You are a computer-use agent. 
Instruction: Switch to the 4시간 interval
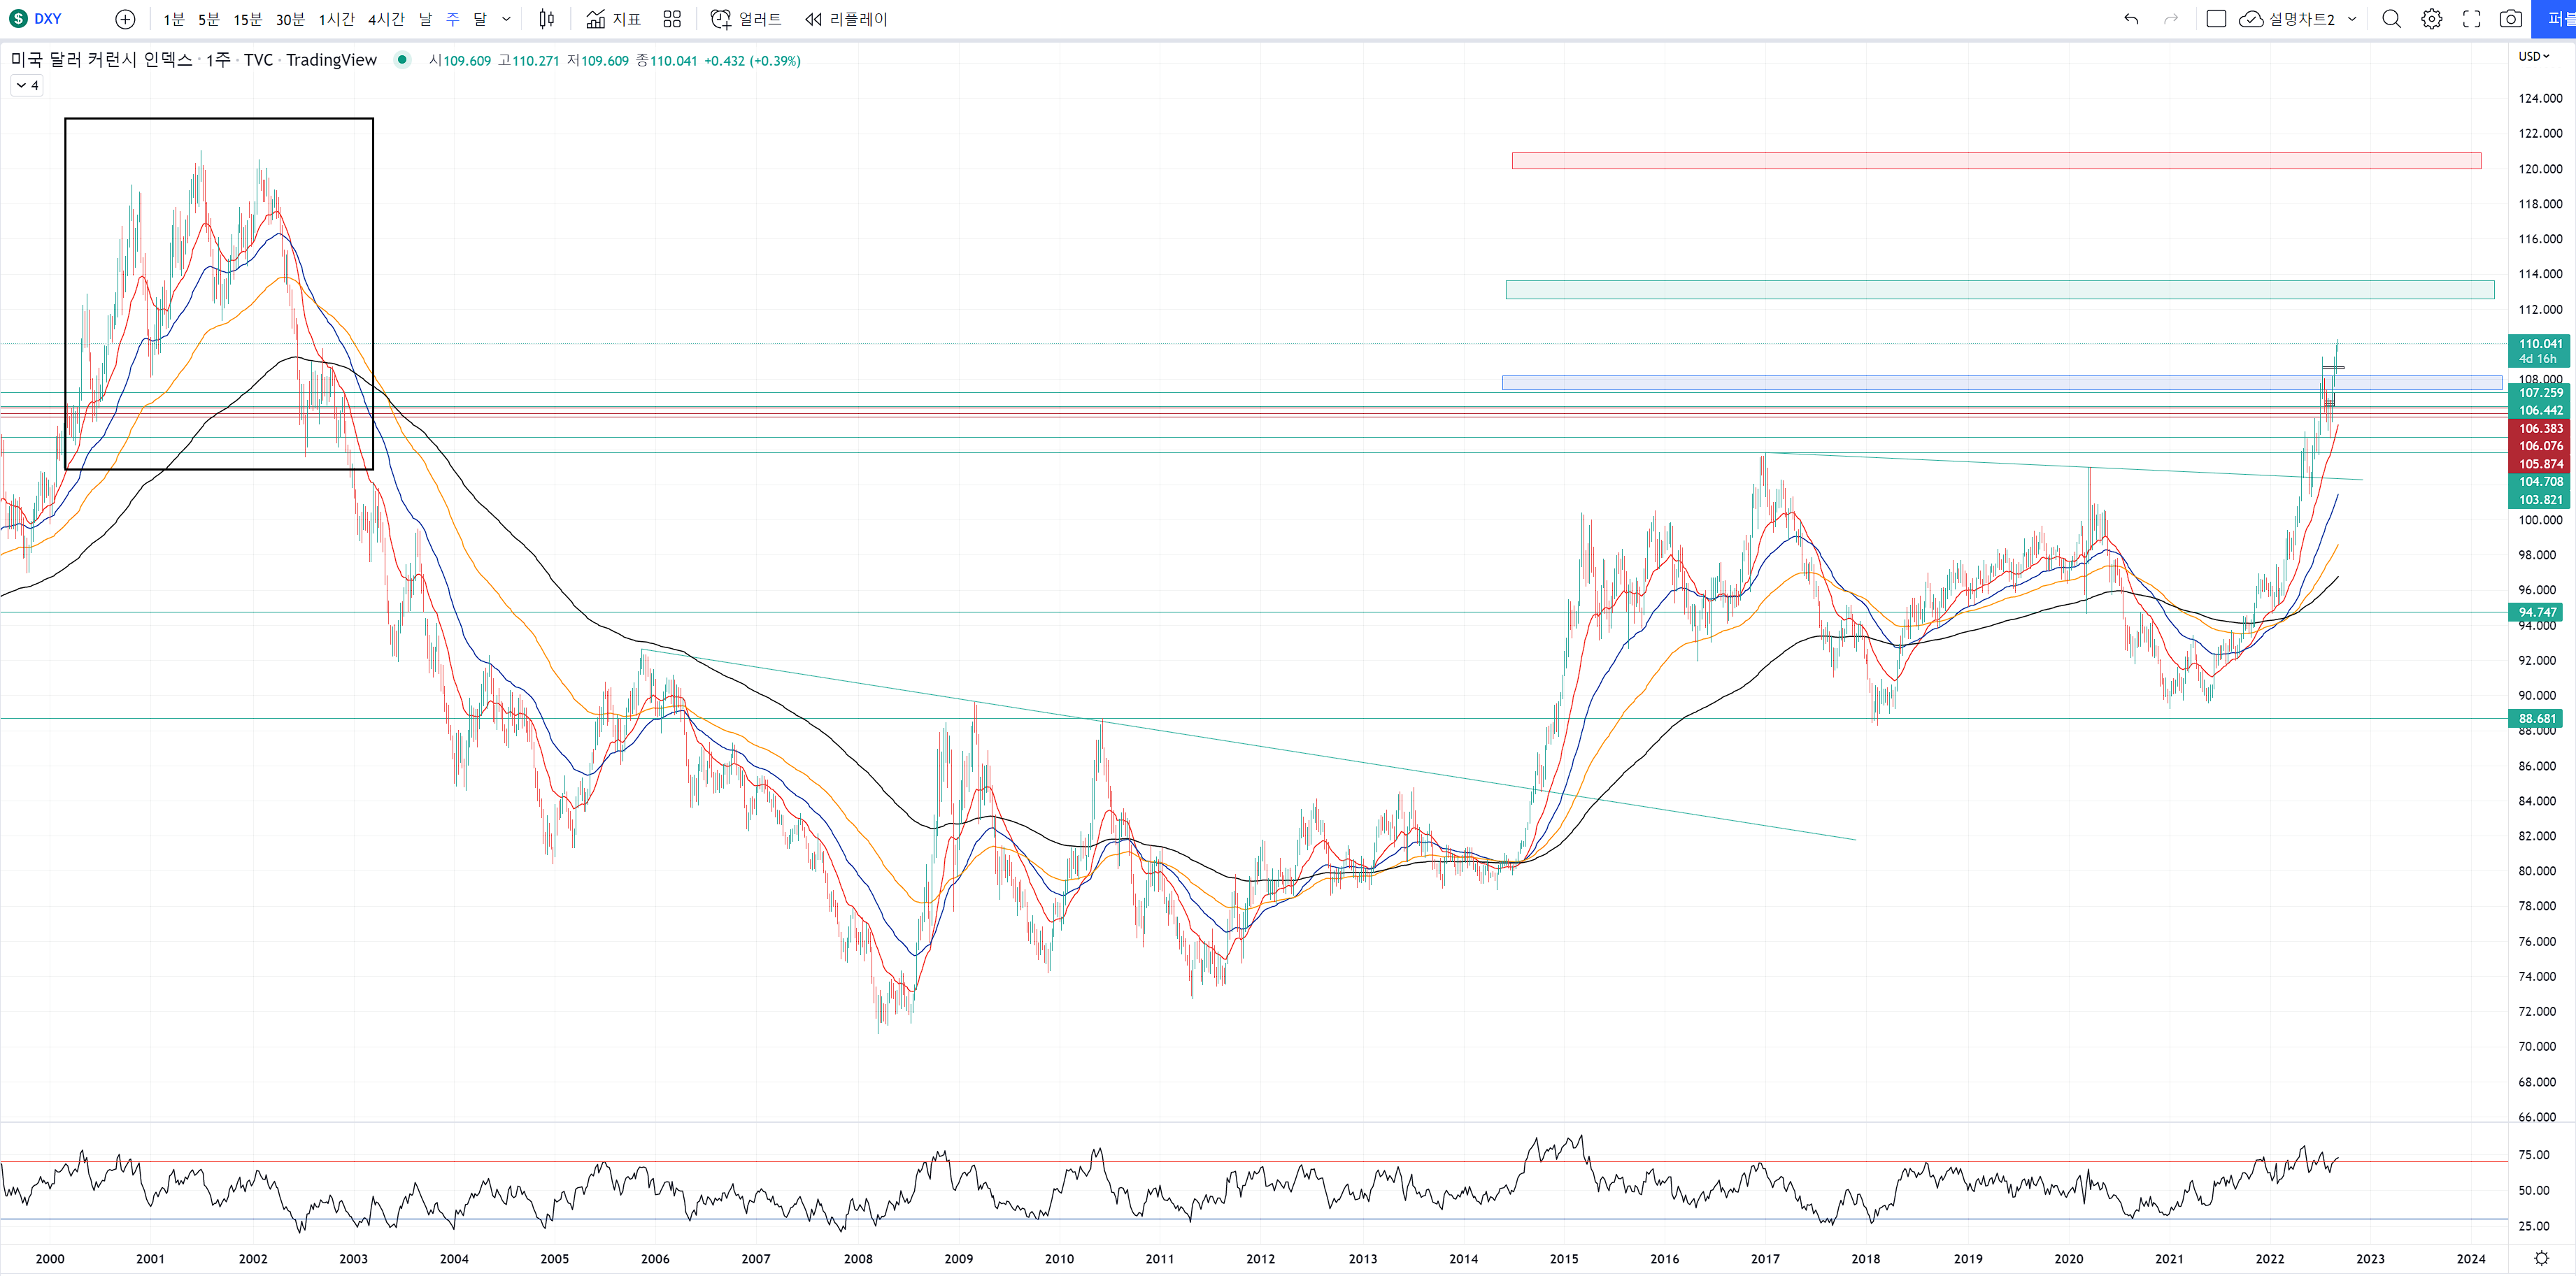point(386,19)
